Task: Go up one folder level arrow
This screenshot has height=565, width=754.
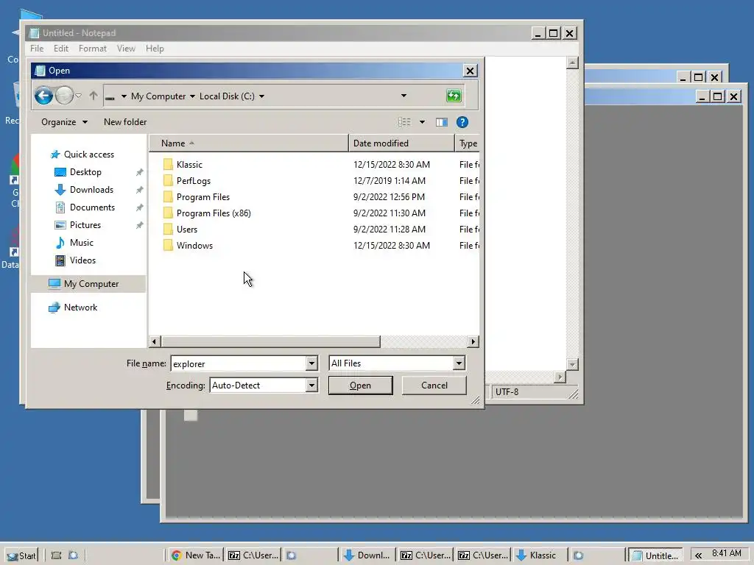Action: click(94, 96)
